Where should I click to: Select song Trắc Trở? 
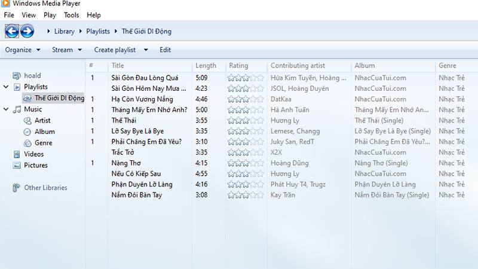(122, 152)
